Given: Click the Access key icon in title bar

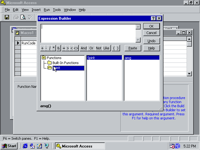Looking at the screenshot, I should 3,3.
